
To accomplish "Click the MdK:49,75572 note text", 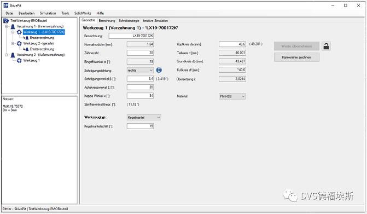I will point(13,106).
